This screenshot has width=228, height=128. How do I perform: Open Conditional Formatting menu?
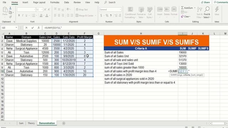coord(130,13)
